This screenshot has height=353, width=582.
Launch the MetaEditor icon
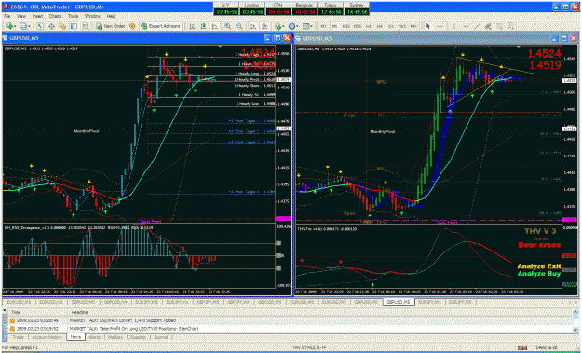coord(132,26)
